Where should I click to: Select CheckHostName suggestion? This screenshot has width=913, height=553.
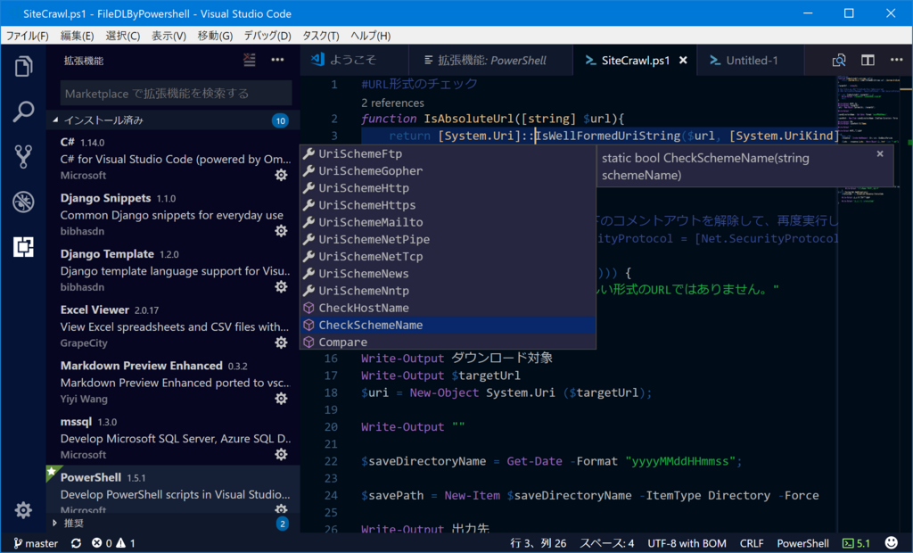[x=448, y=308]
